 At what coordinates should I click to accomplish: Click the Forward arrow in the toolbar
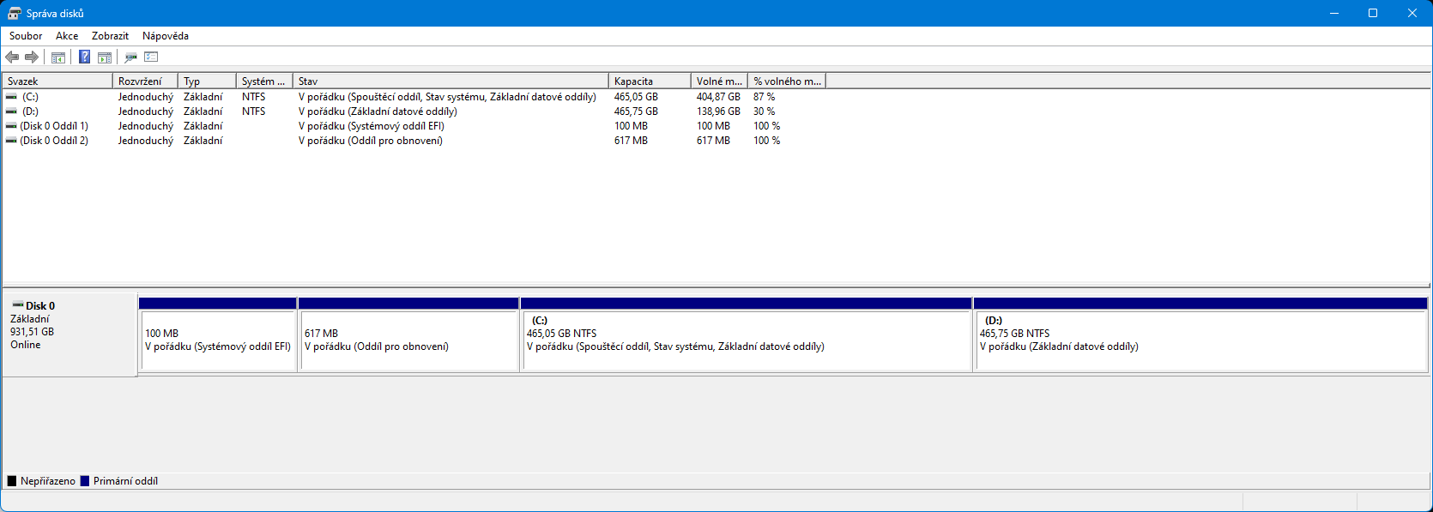coord(32,57)
